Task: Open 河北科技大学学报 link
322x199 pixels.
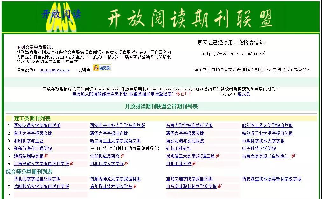Action: (107, 163)
